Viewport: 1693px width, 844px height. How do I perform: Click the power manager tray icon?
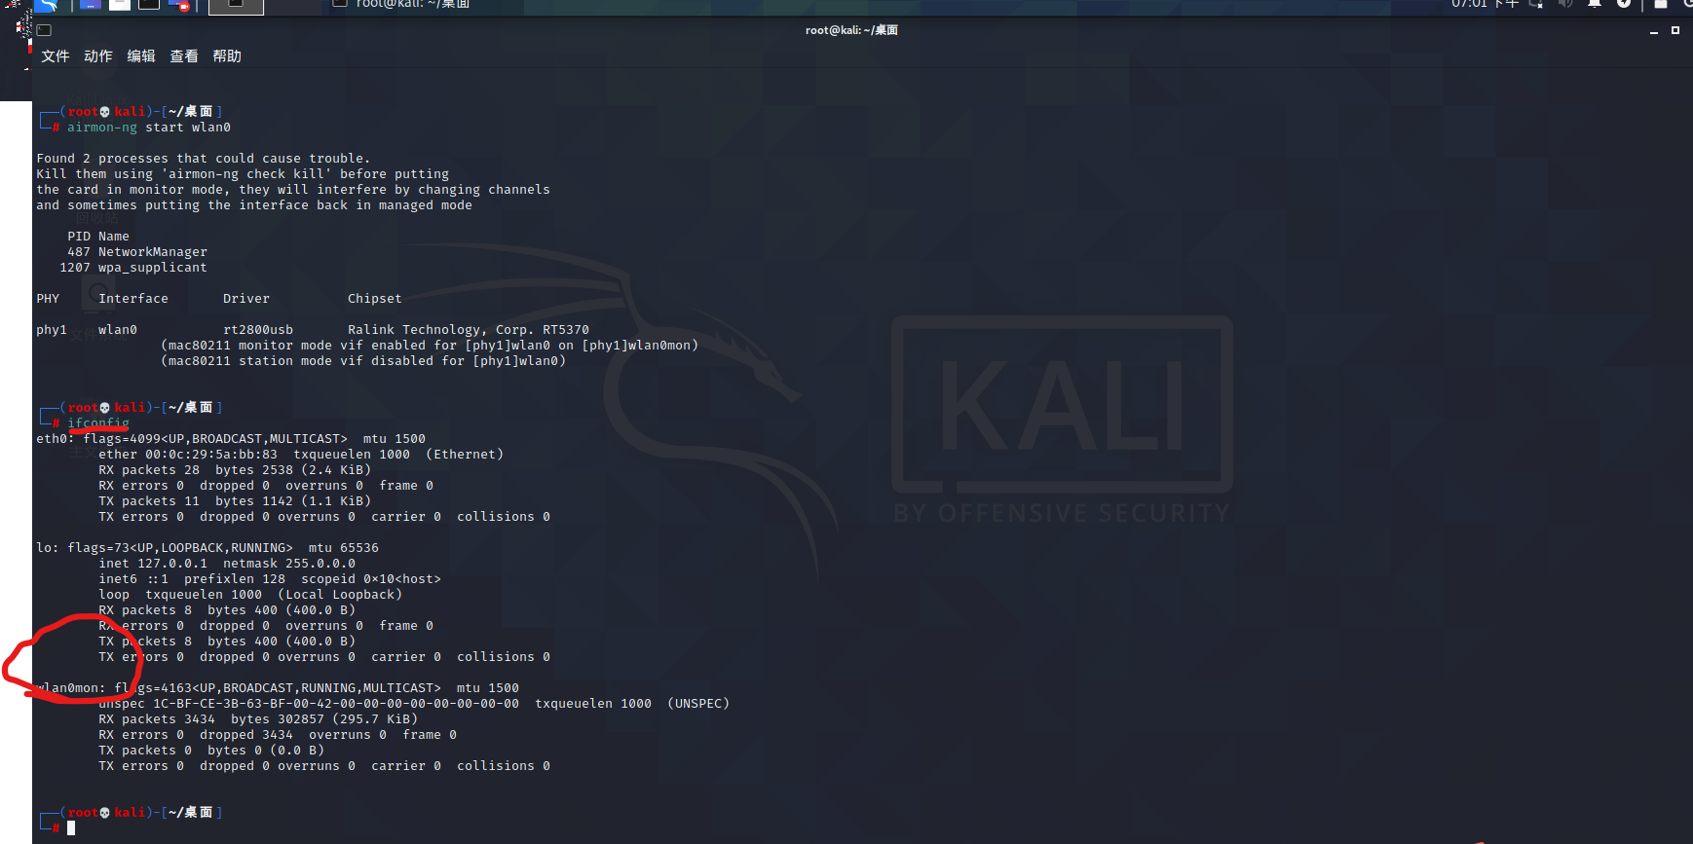(1624, 4)
